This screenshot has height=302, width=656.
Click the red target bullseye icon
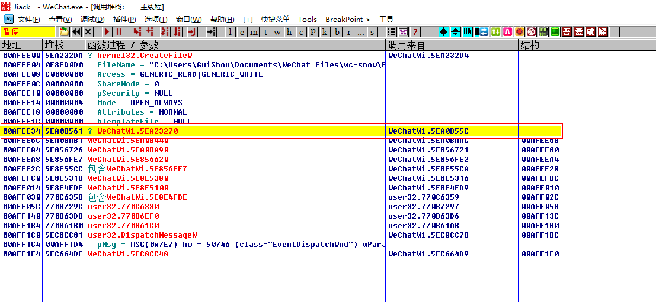coord(532,32)
